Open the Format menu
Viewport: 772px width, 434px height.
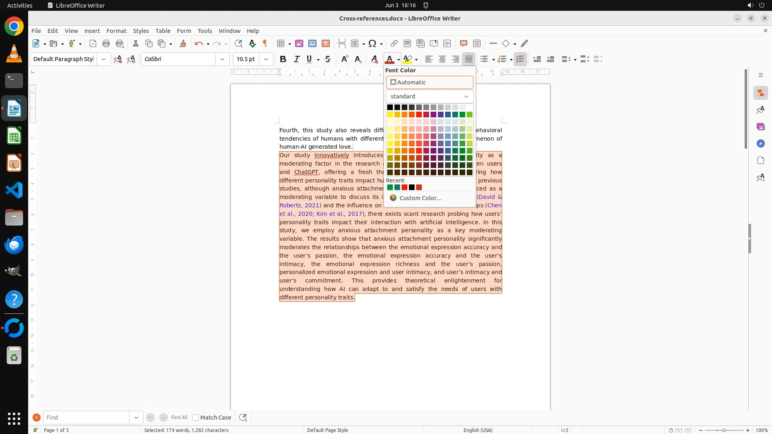coord(116,31)
